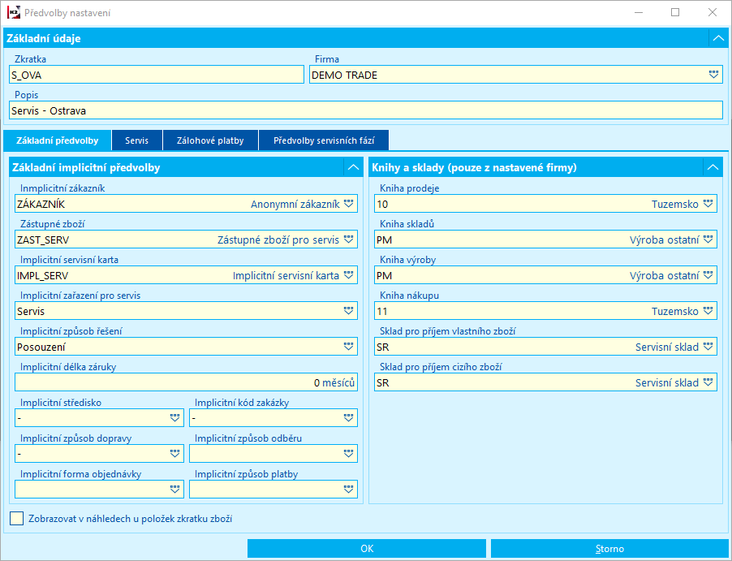
Task: Click the Kniha nákupu value 11
Action: pos(382,312)
